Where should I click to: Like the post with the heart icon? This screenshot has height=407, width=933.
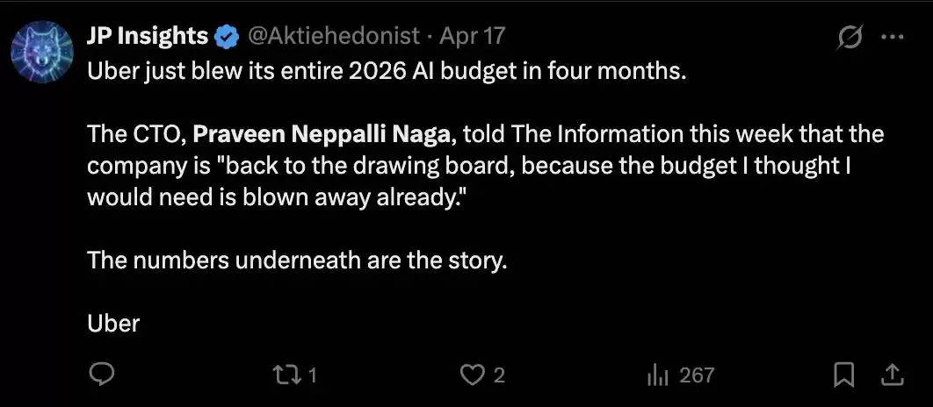473,375
